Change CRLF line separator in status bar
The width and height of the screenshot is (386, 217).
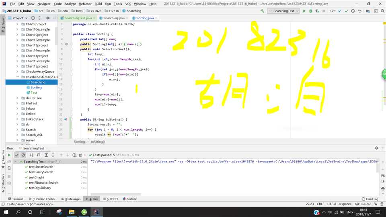coord(320,204)
